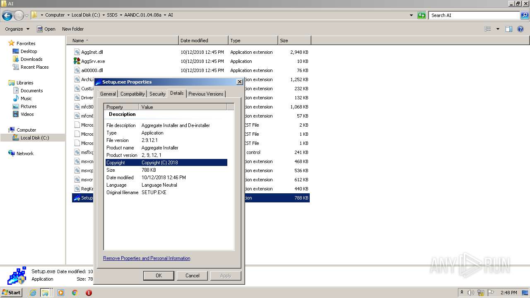Open Documents library

pyautogui.click(x=31, y=91)
